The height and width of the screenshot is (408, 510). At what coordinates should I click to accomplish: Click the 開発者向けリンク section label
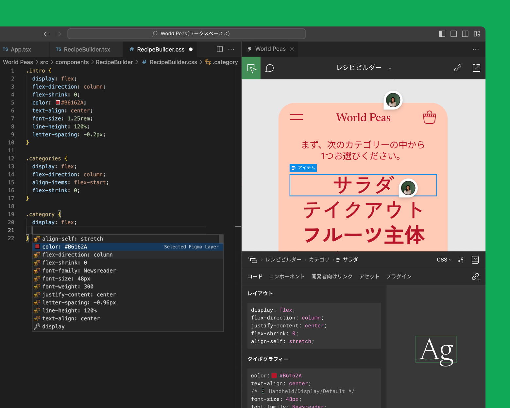332,276
